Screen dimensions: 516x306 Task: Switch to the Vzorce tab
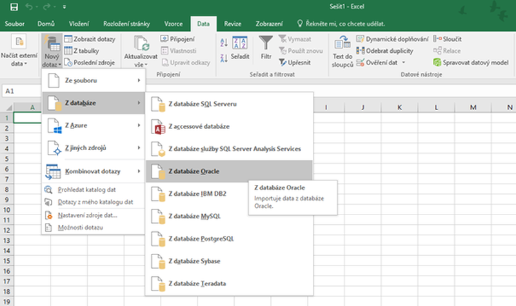click(x=174, y=24)
